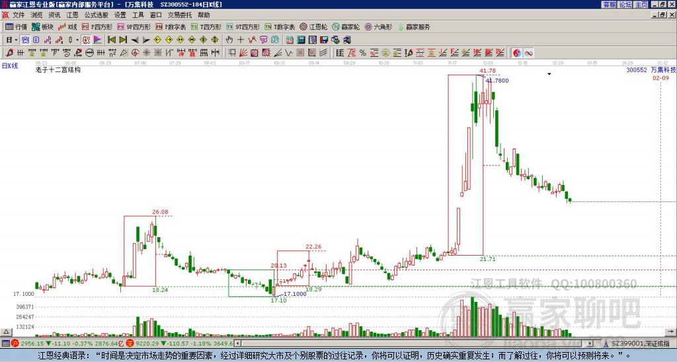Jump to last bar with green end arrow
The width and height of the screenshot is (677, 362).
pyautogui.click(x=123, y=40)
